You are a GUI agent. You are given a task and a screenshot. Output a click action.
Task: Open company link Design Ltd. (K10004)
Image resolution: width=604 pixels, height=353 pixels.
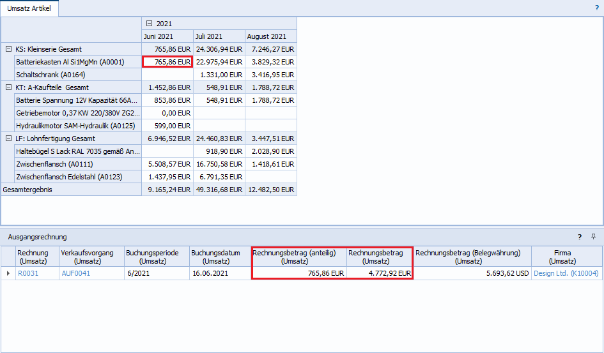(x=566, y=273)
